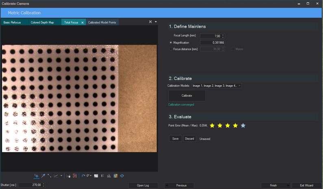
Task: Click the first yellow rating star
Action: coord(212,125)
